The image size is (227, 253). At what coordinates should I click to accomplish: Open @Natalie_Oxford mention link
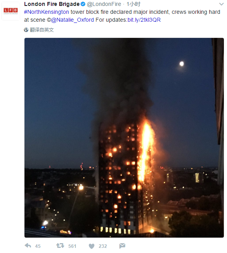point(72,20)
